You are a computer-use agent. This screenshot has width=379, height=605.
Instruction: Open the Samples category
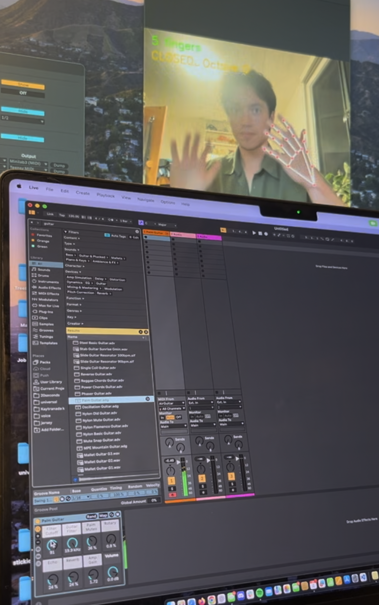(43, 324)
